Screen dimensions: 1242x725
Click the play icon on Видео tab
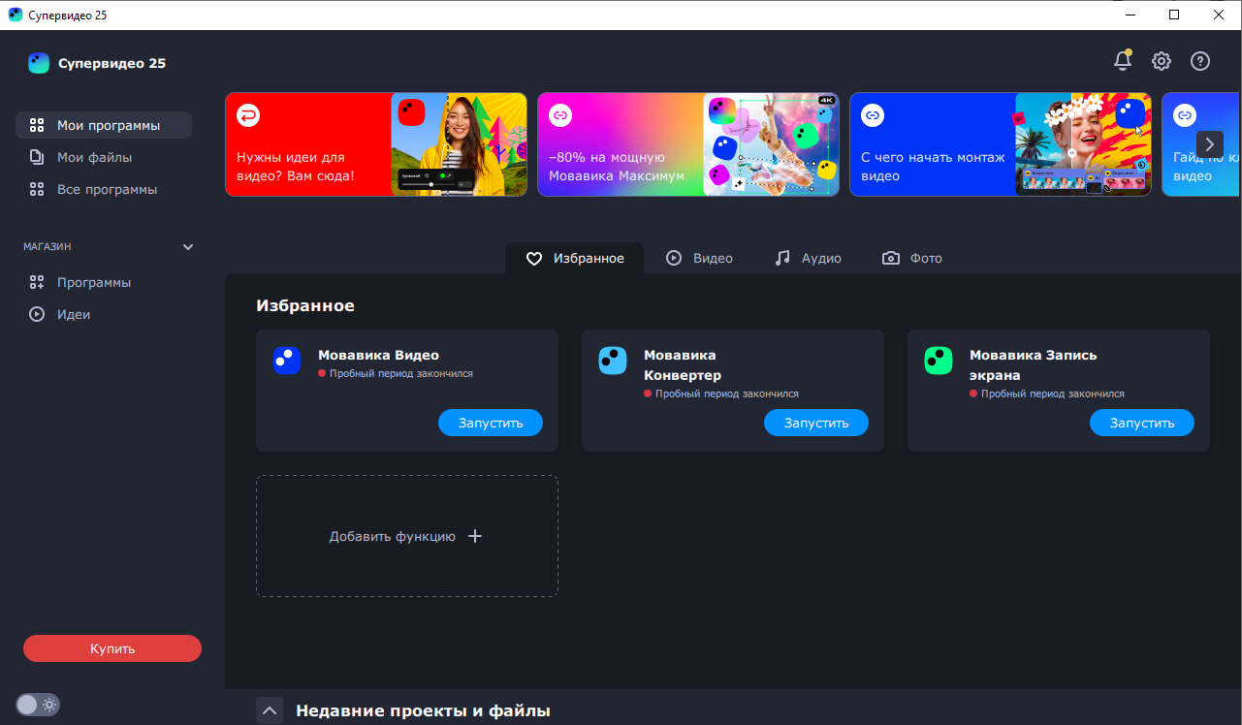point(674,258)
